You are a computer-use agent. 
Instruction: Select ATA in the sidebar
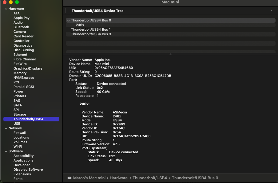coord(17,13)
